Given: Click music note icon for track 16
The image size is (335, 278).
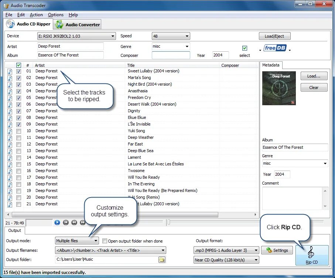Looking at the screenshot, I should point(10,171).
